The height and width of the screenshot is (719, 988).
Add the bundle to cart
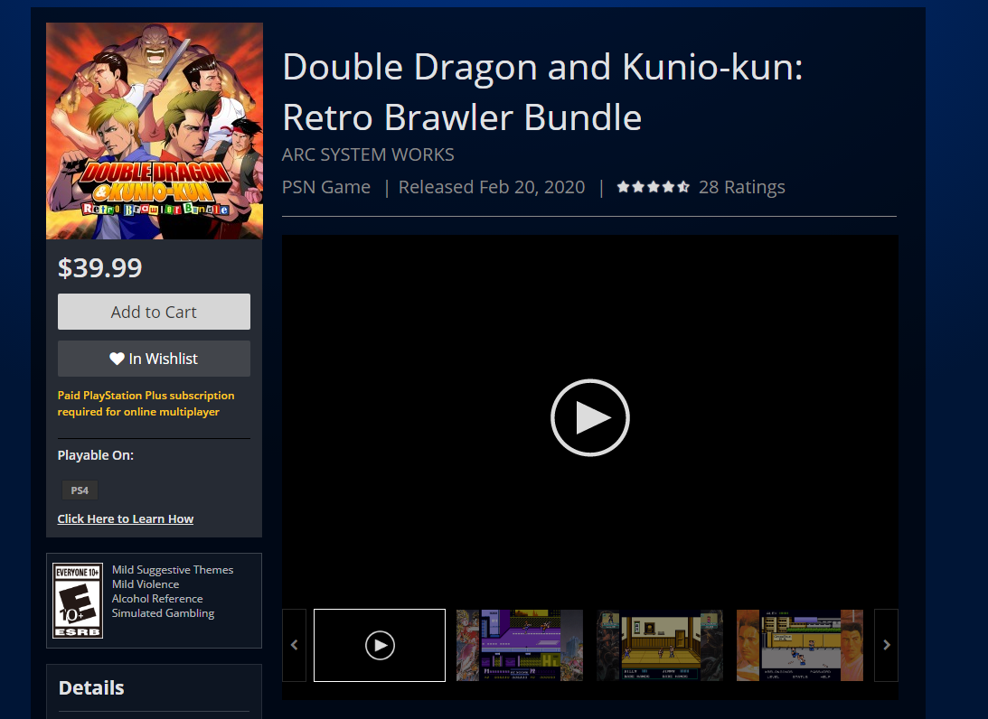pyautogui.click(x=154, y=312)
